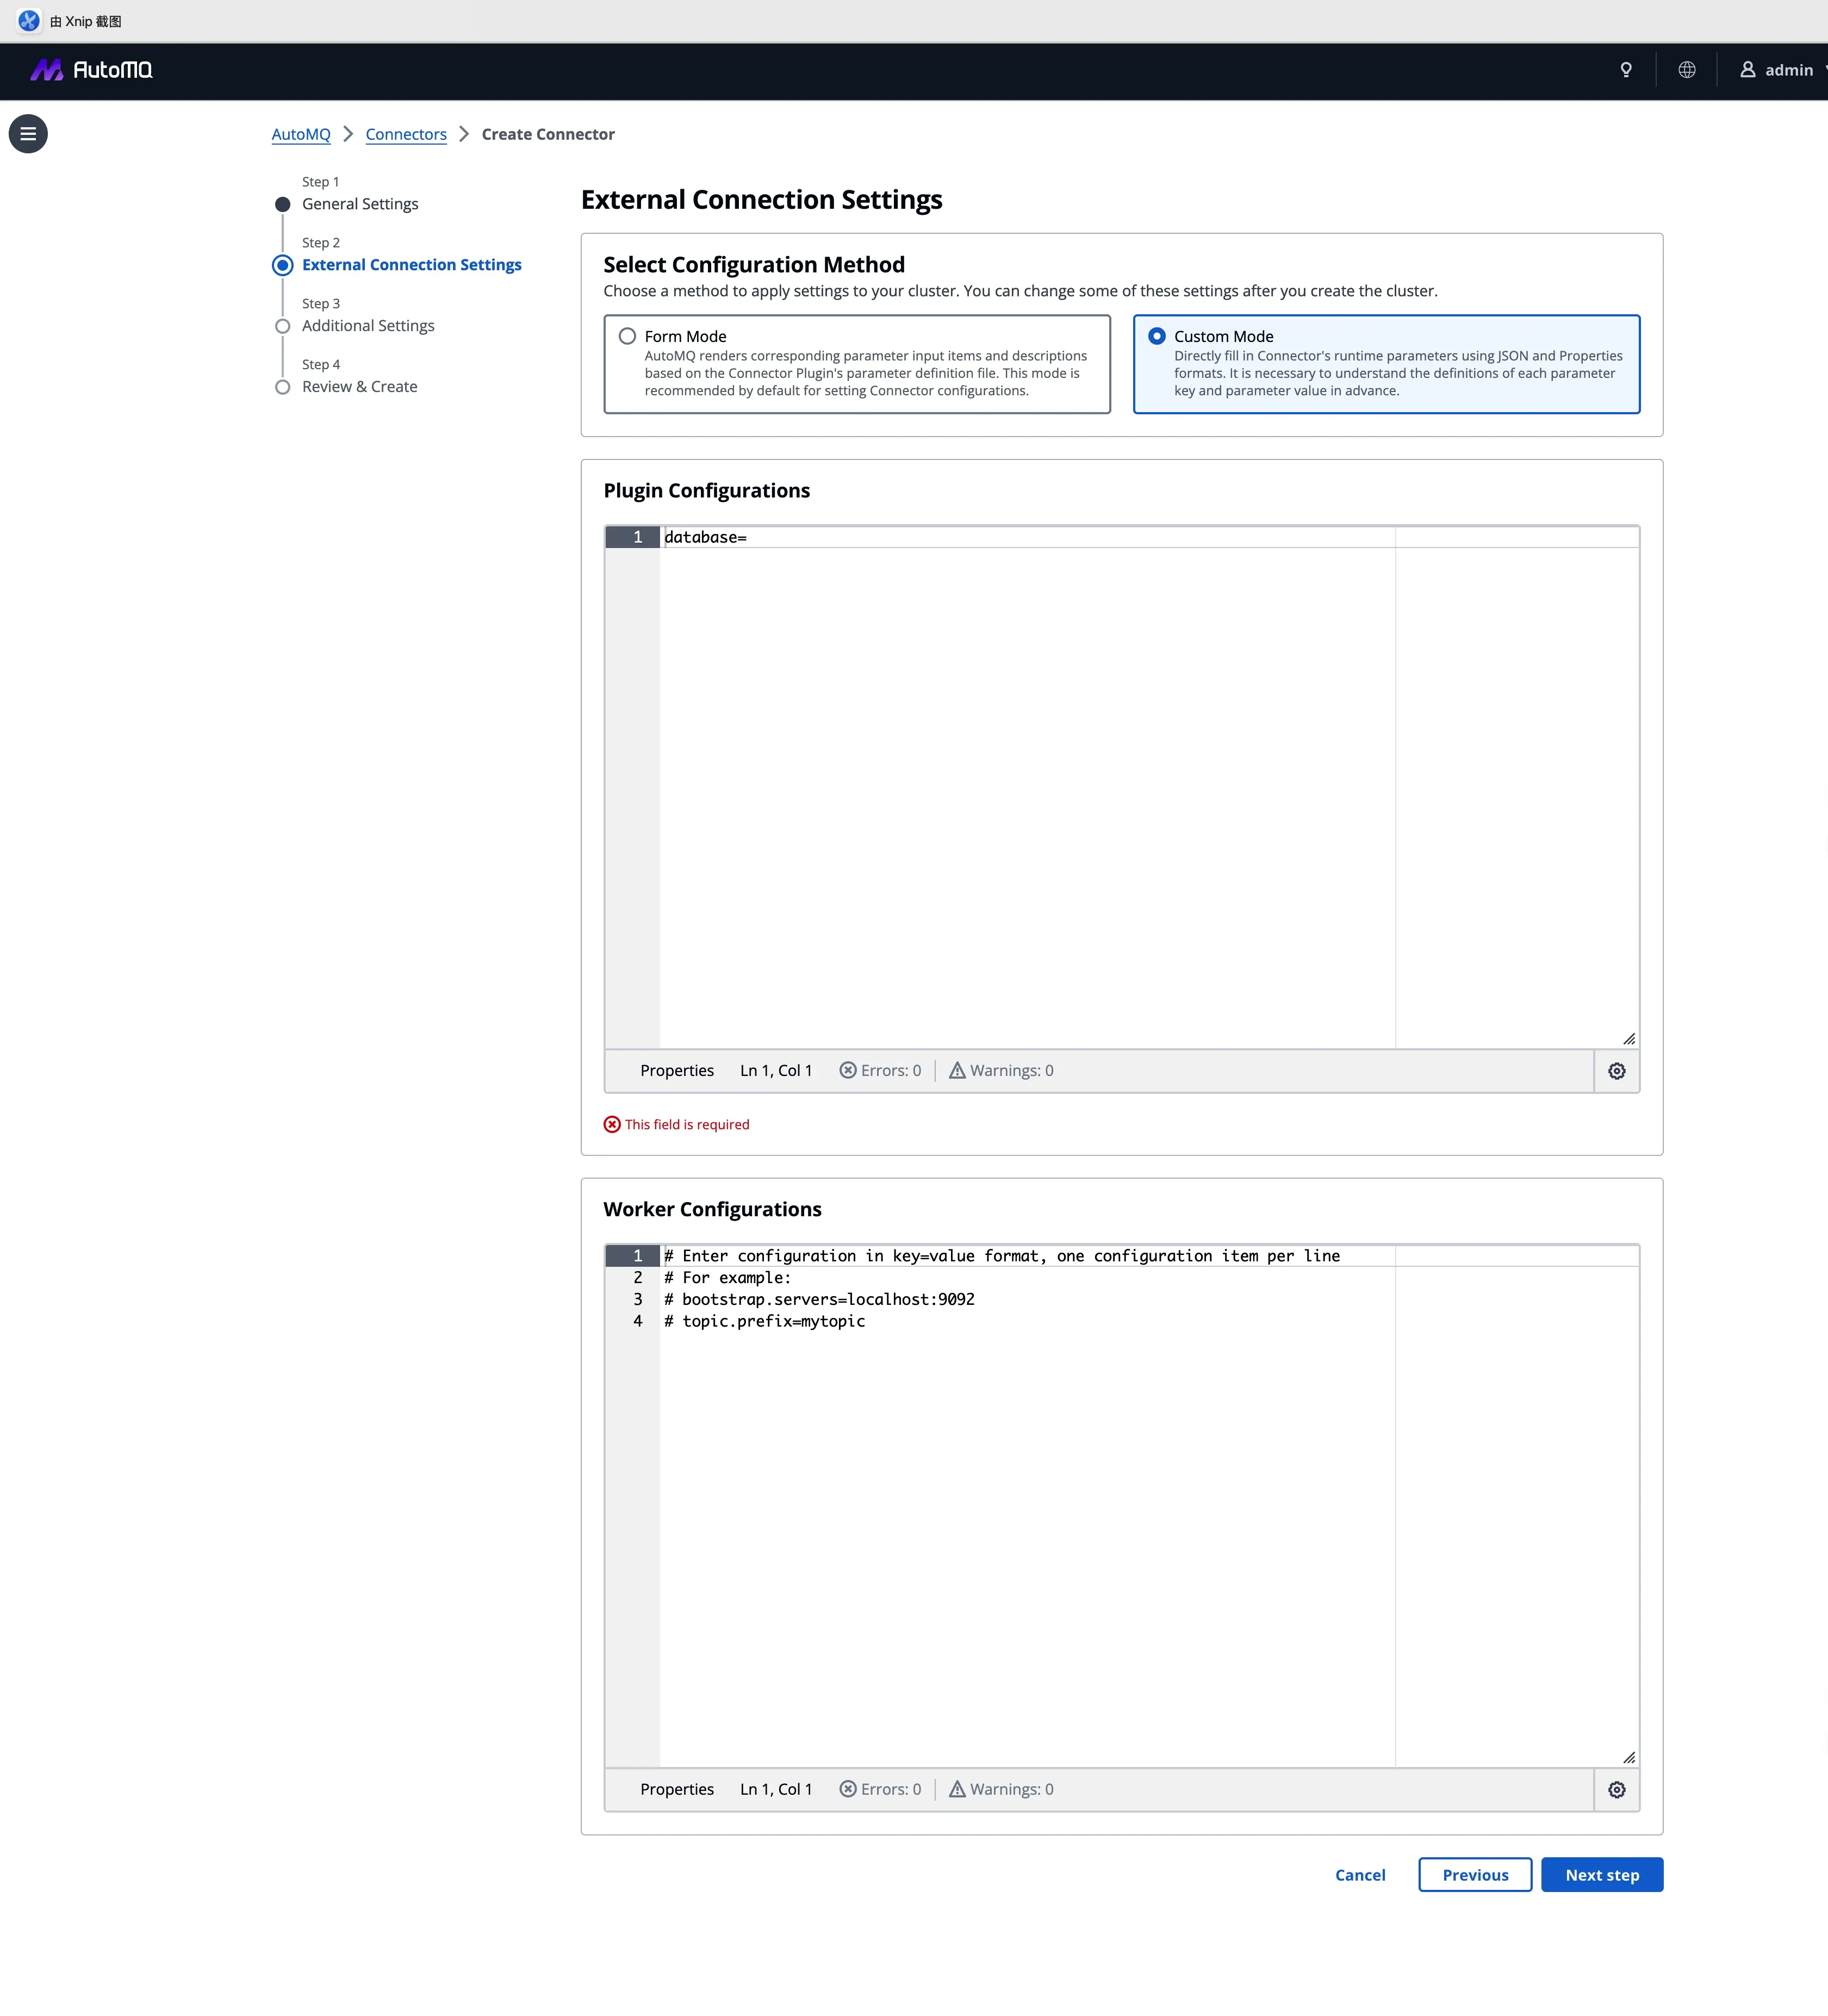Click Errors indicator in Plugin editor status bar
This screenshot has height=2016, width=1828.
(x=880, y=1071)
